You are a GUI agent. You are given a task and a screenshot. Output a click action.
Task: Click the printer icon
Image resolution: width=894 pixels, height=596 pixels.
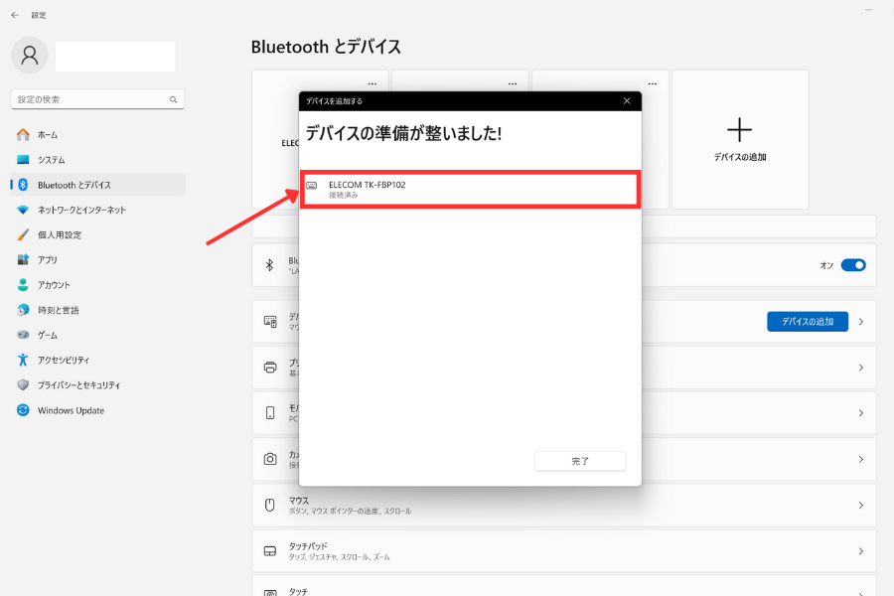click(270, 368)
